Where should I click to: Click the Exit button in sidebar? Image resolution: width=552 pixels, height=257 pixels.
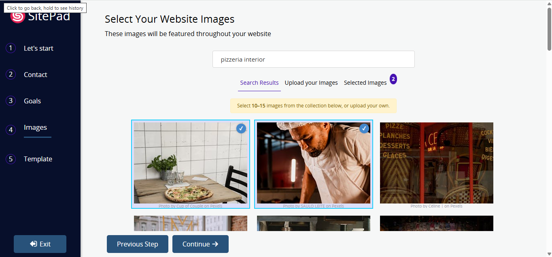click(40, 244)
